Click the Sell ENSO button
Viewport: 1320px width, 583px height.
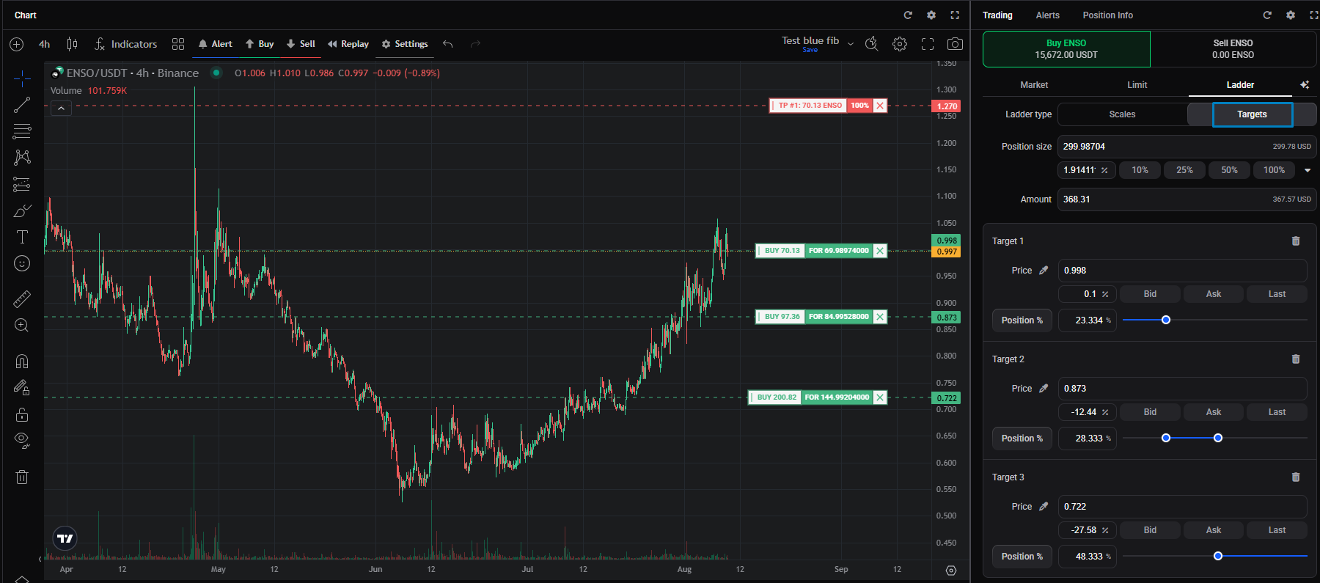click(1233, 49)
